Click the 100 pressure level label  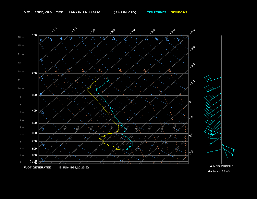point(34,35)
